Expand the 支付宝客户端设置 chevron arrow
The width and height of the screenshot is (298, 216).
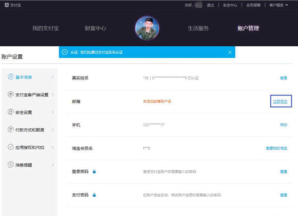tap(53, 95)
